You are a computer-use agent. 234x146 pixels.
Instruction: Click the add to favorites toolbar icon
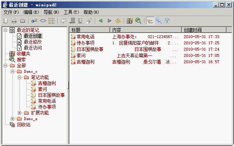129,21
